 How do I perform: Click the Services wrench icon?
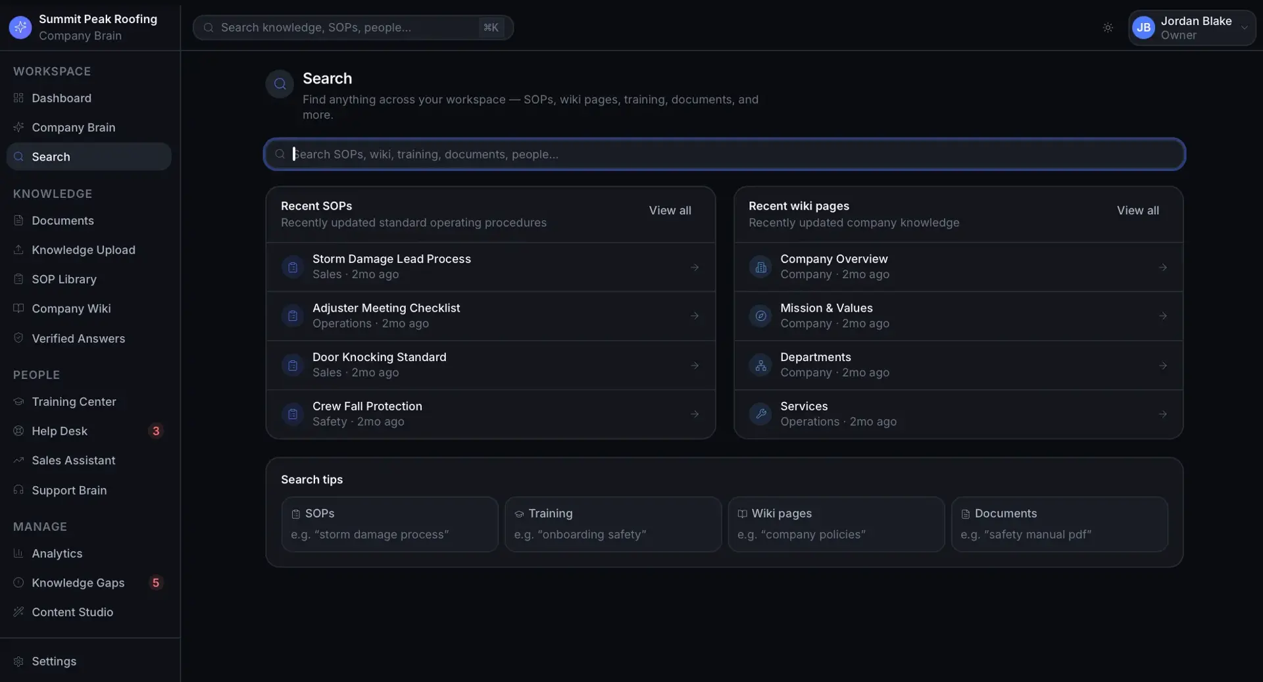[x=760, y=414]
